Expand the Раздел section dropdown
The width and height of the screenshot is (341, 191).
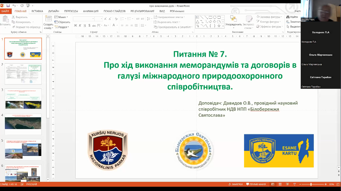(x=62, y=27)
